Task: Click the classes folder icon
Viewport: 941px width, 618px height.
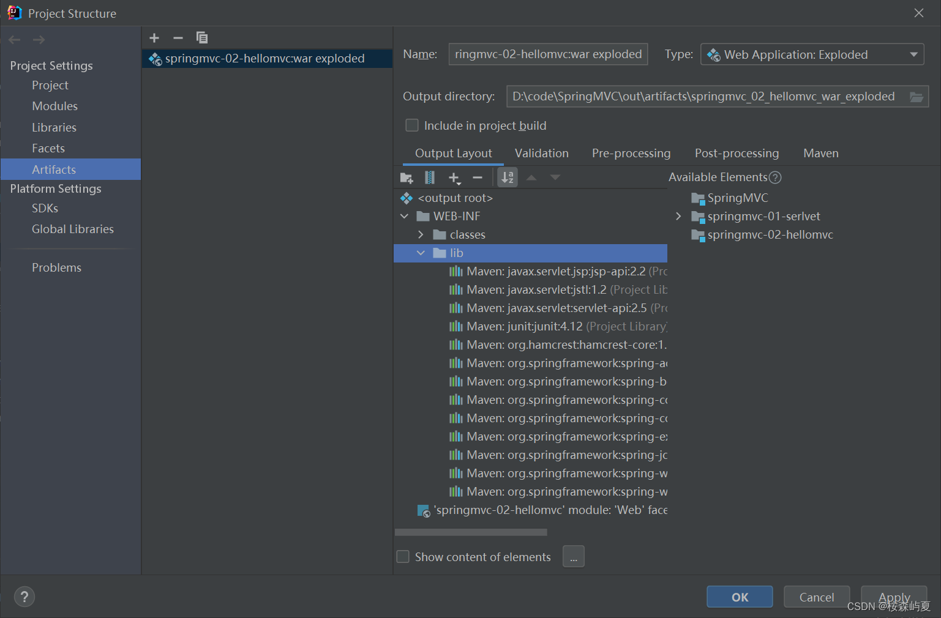Action: (440, 234)
